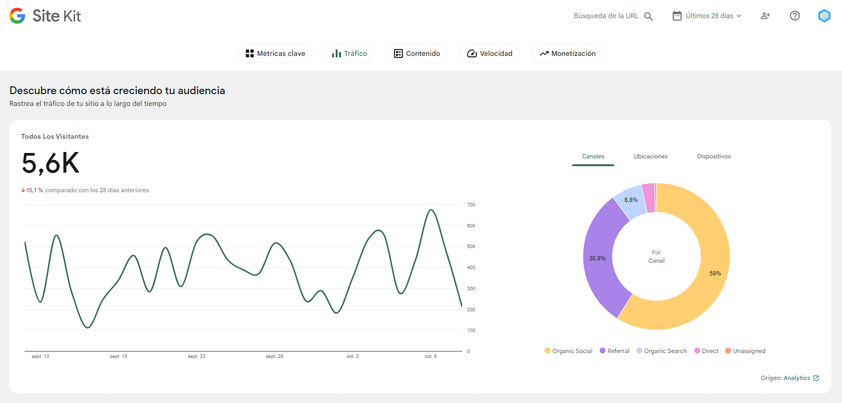Open the add user sharing icon
The image size is (842, 403).
765,16
